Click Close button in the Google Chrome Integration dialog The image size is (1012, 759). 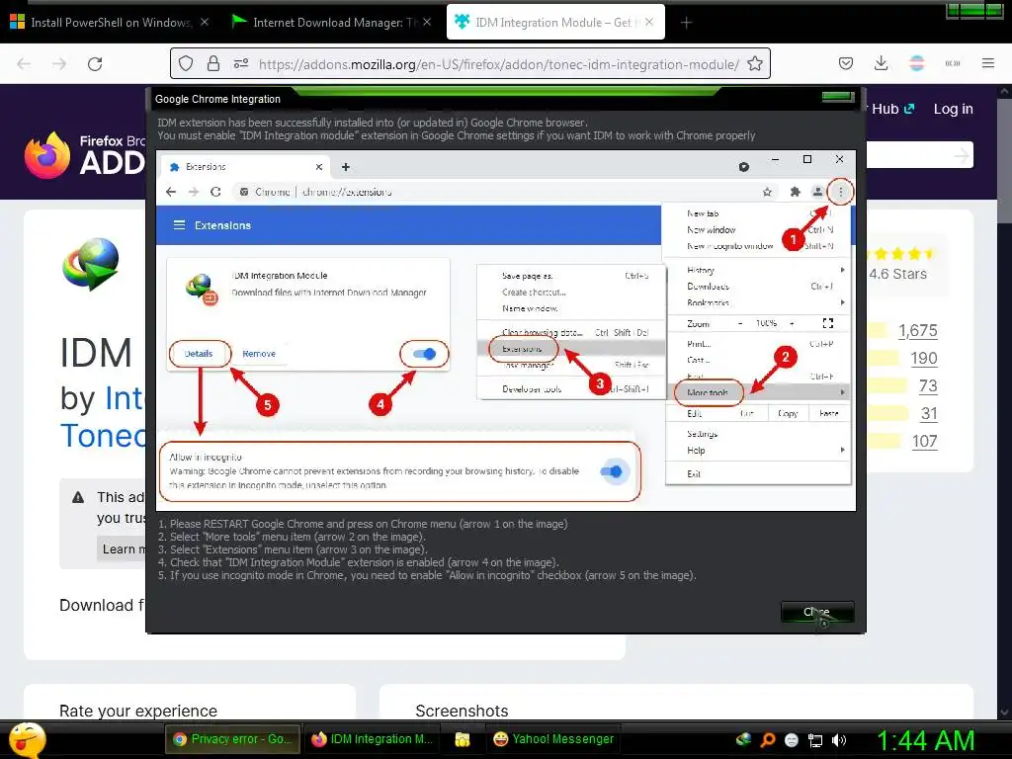817,612
